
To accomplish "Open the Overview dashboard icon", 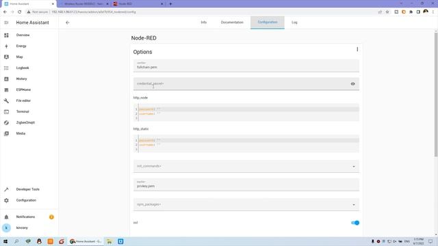I will [6, 35].
